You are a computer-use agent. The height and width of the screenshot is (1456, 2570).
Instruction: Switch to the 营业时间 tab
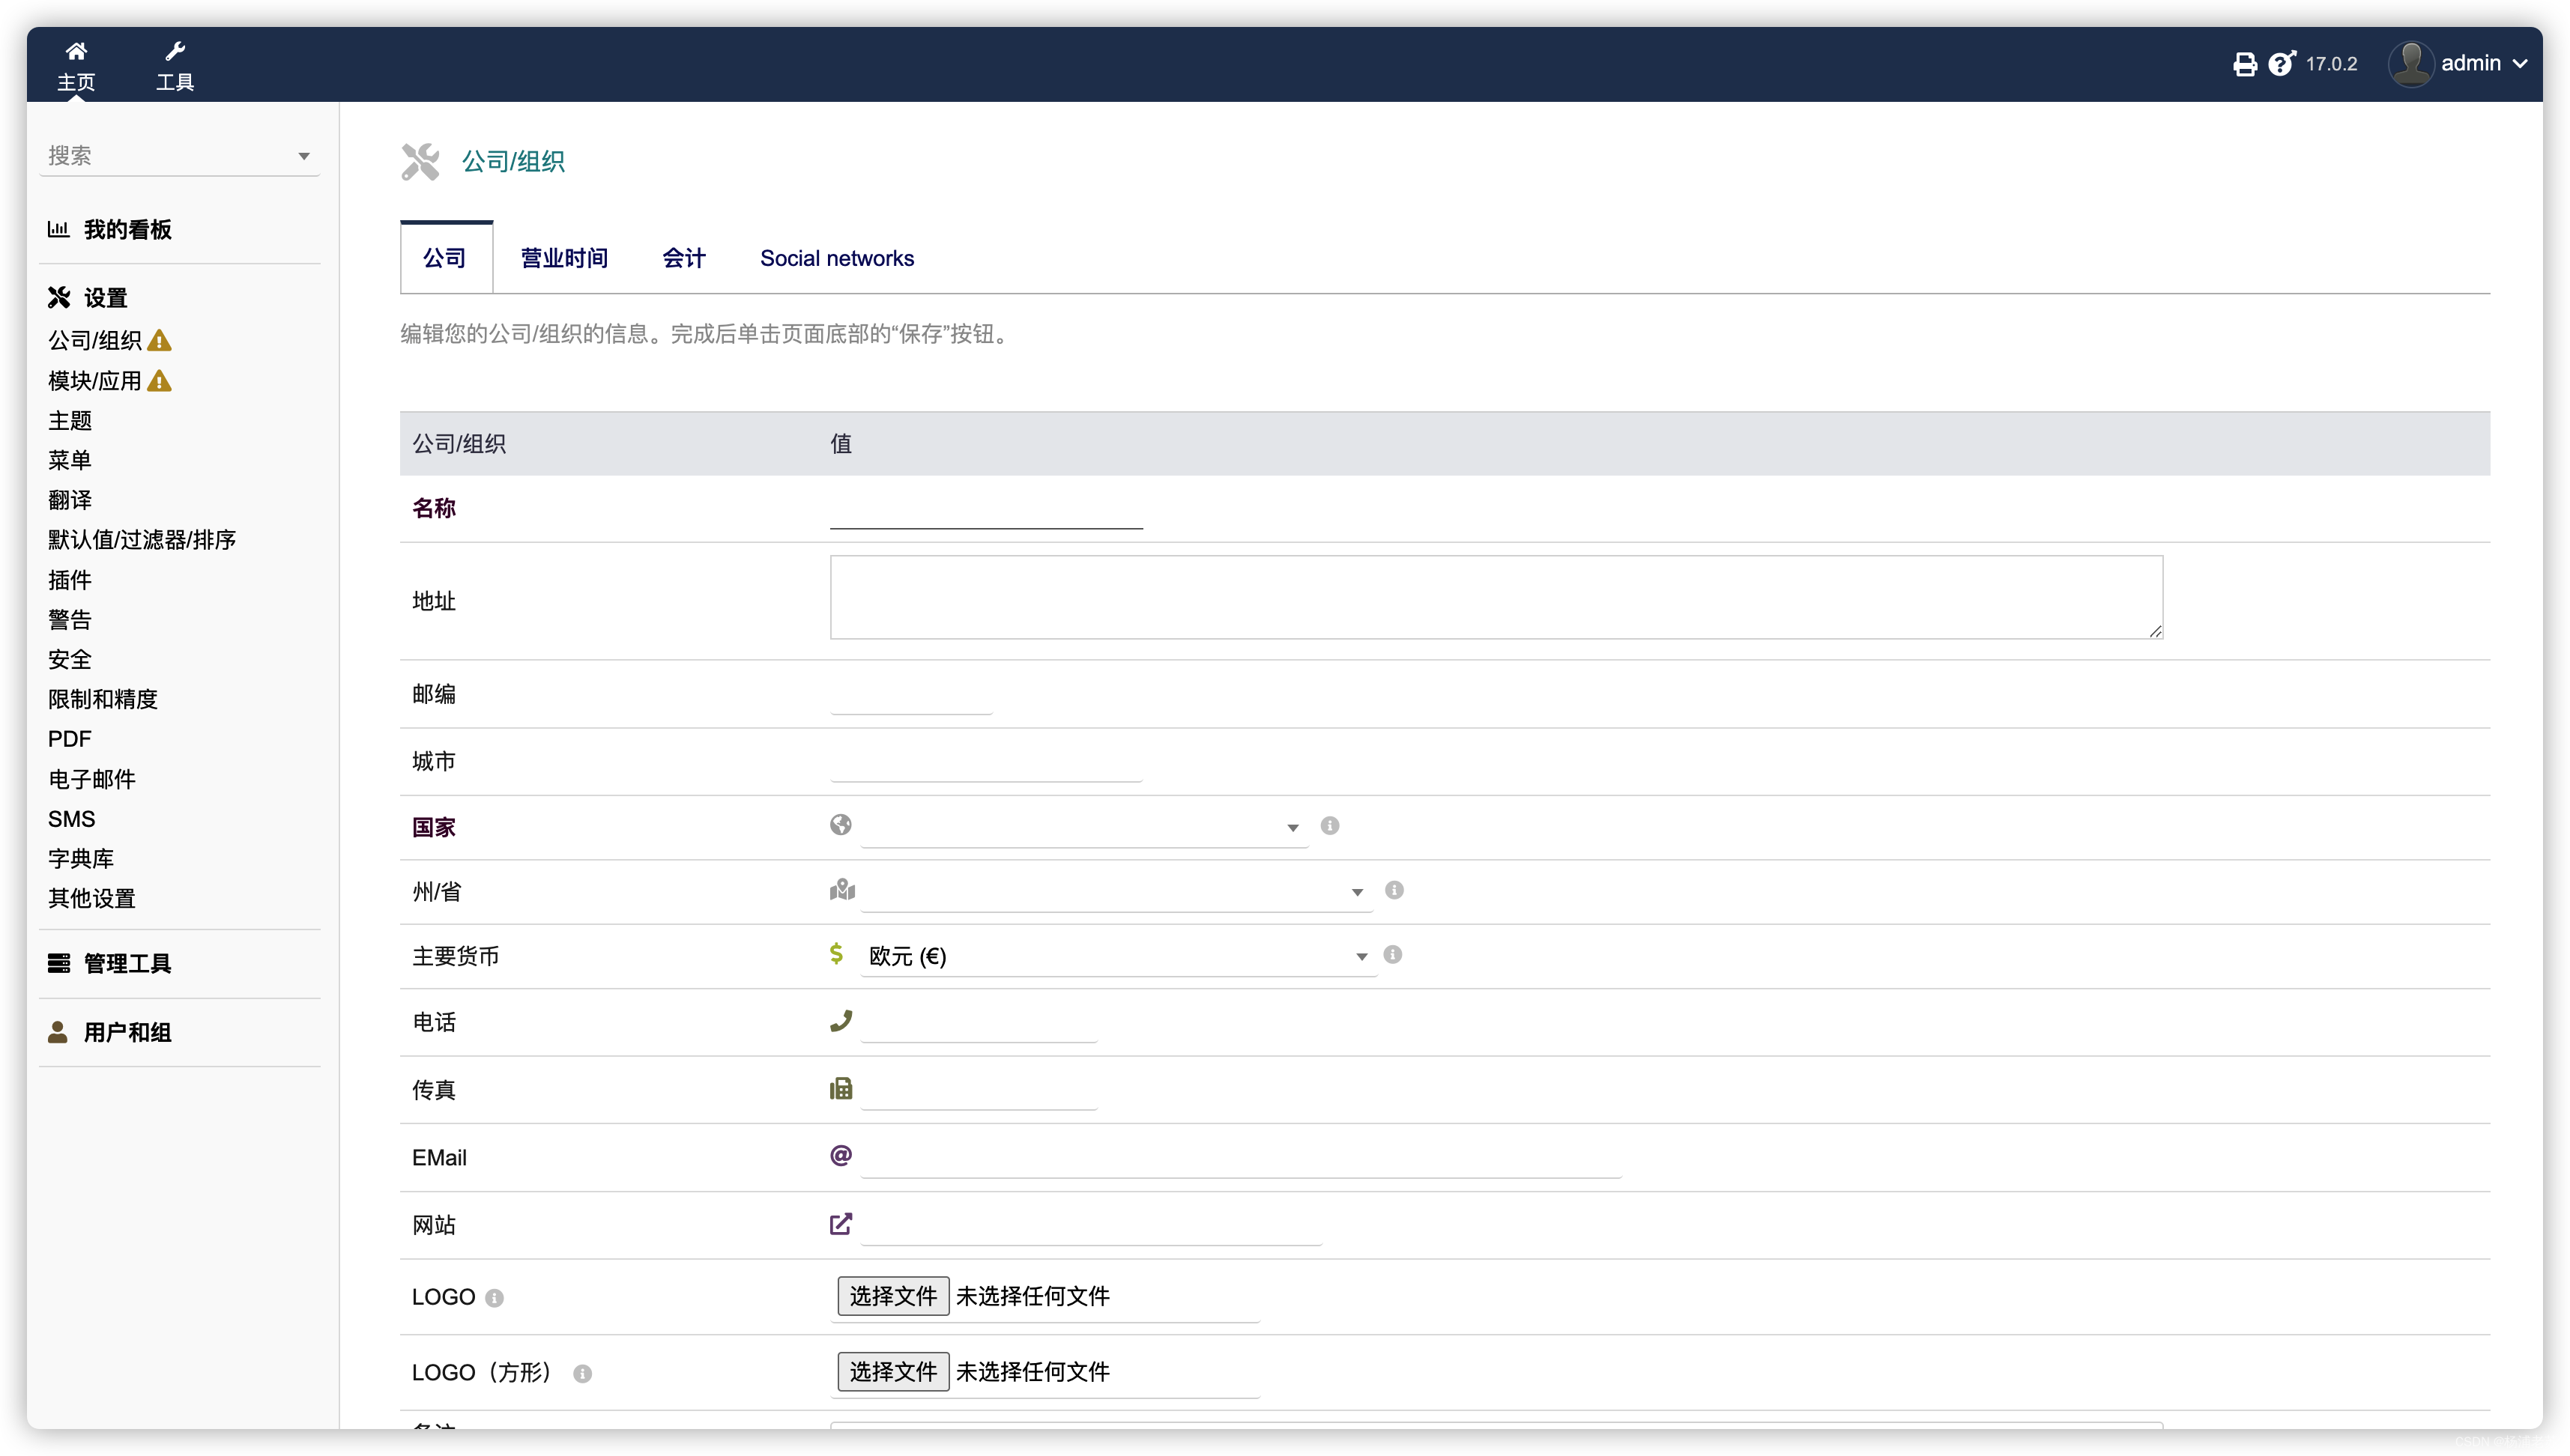coord(564,258)
